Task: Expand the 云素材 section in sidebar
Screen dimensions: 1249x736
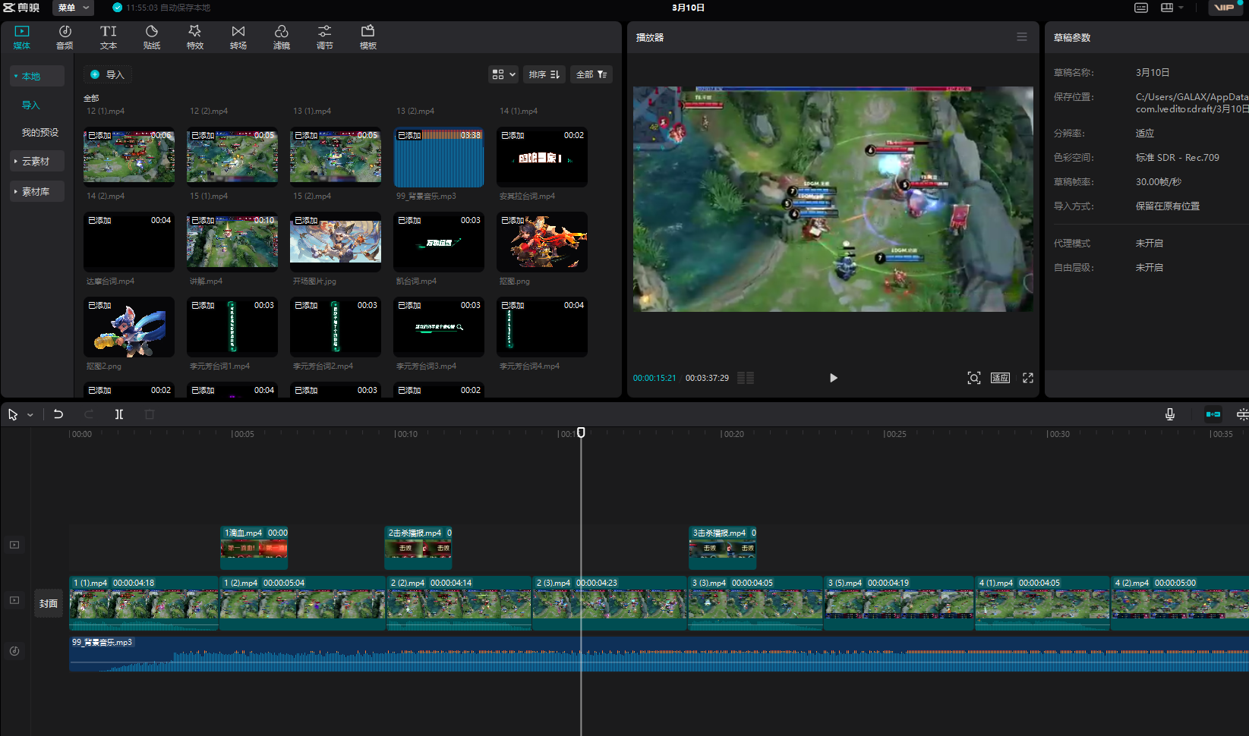Action: pyautogui.click(x=36, y=162)
